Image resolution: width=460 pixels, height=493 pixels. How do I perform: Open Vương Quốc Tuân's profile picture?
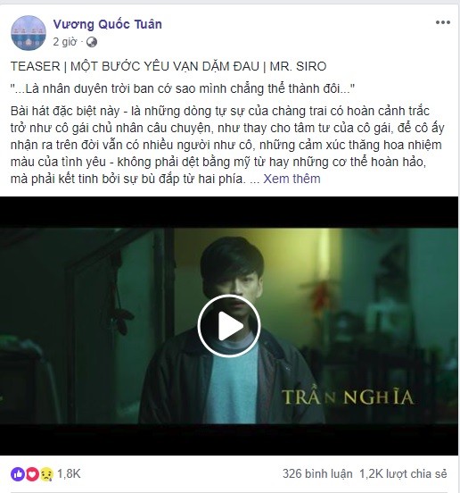click(29, 33)
